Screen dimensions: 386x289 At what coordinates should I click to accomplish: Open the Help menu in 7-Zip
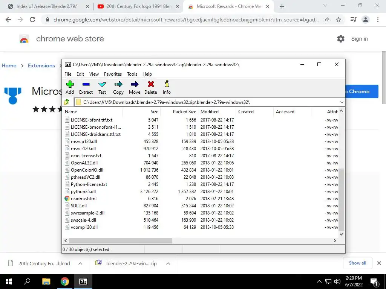click(147, 74)
